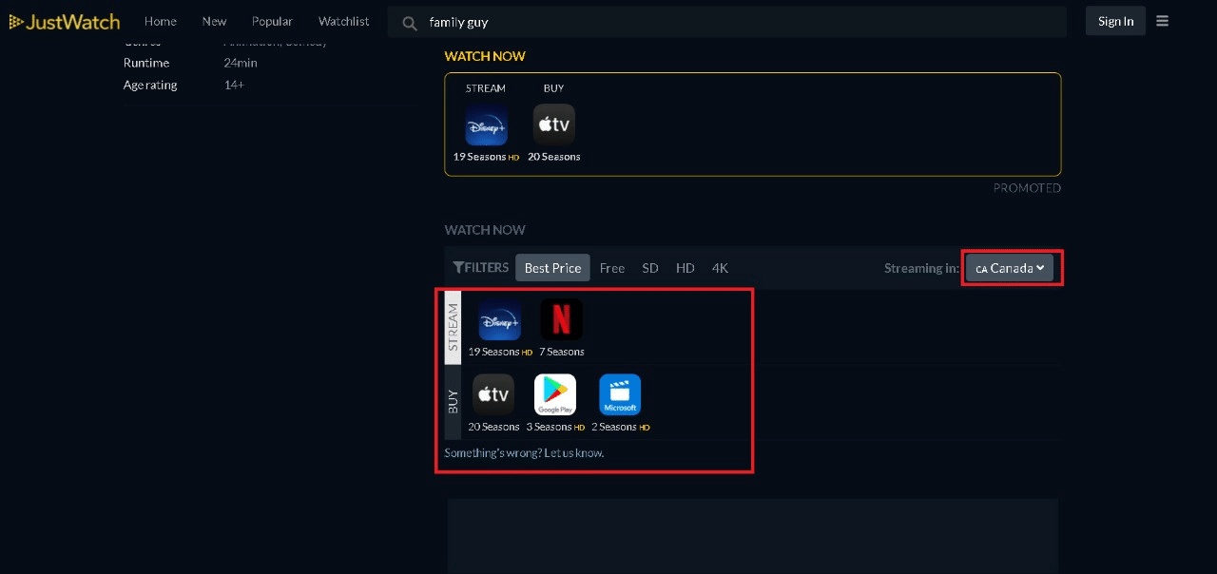Select the Microsoft Store icon
Screen dimensions: 1217x574
pos(620,394)
